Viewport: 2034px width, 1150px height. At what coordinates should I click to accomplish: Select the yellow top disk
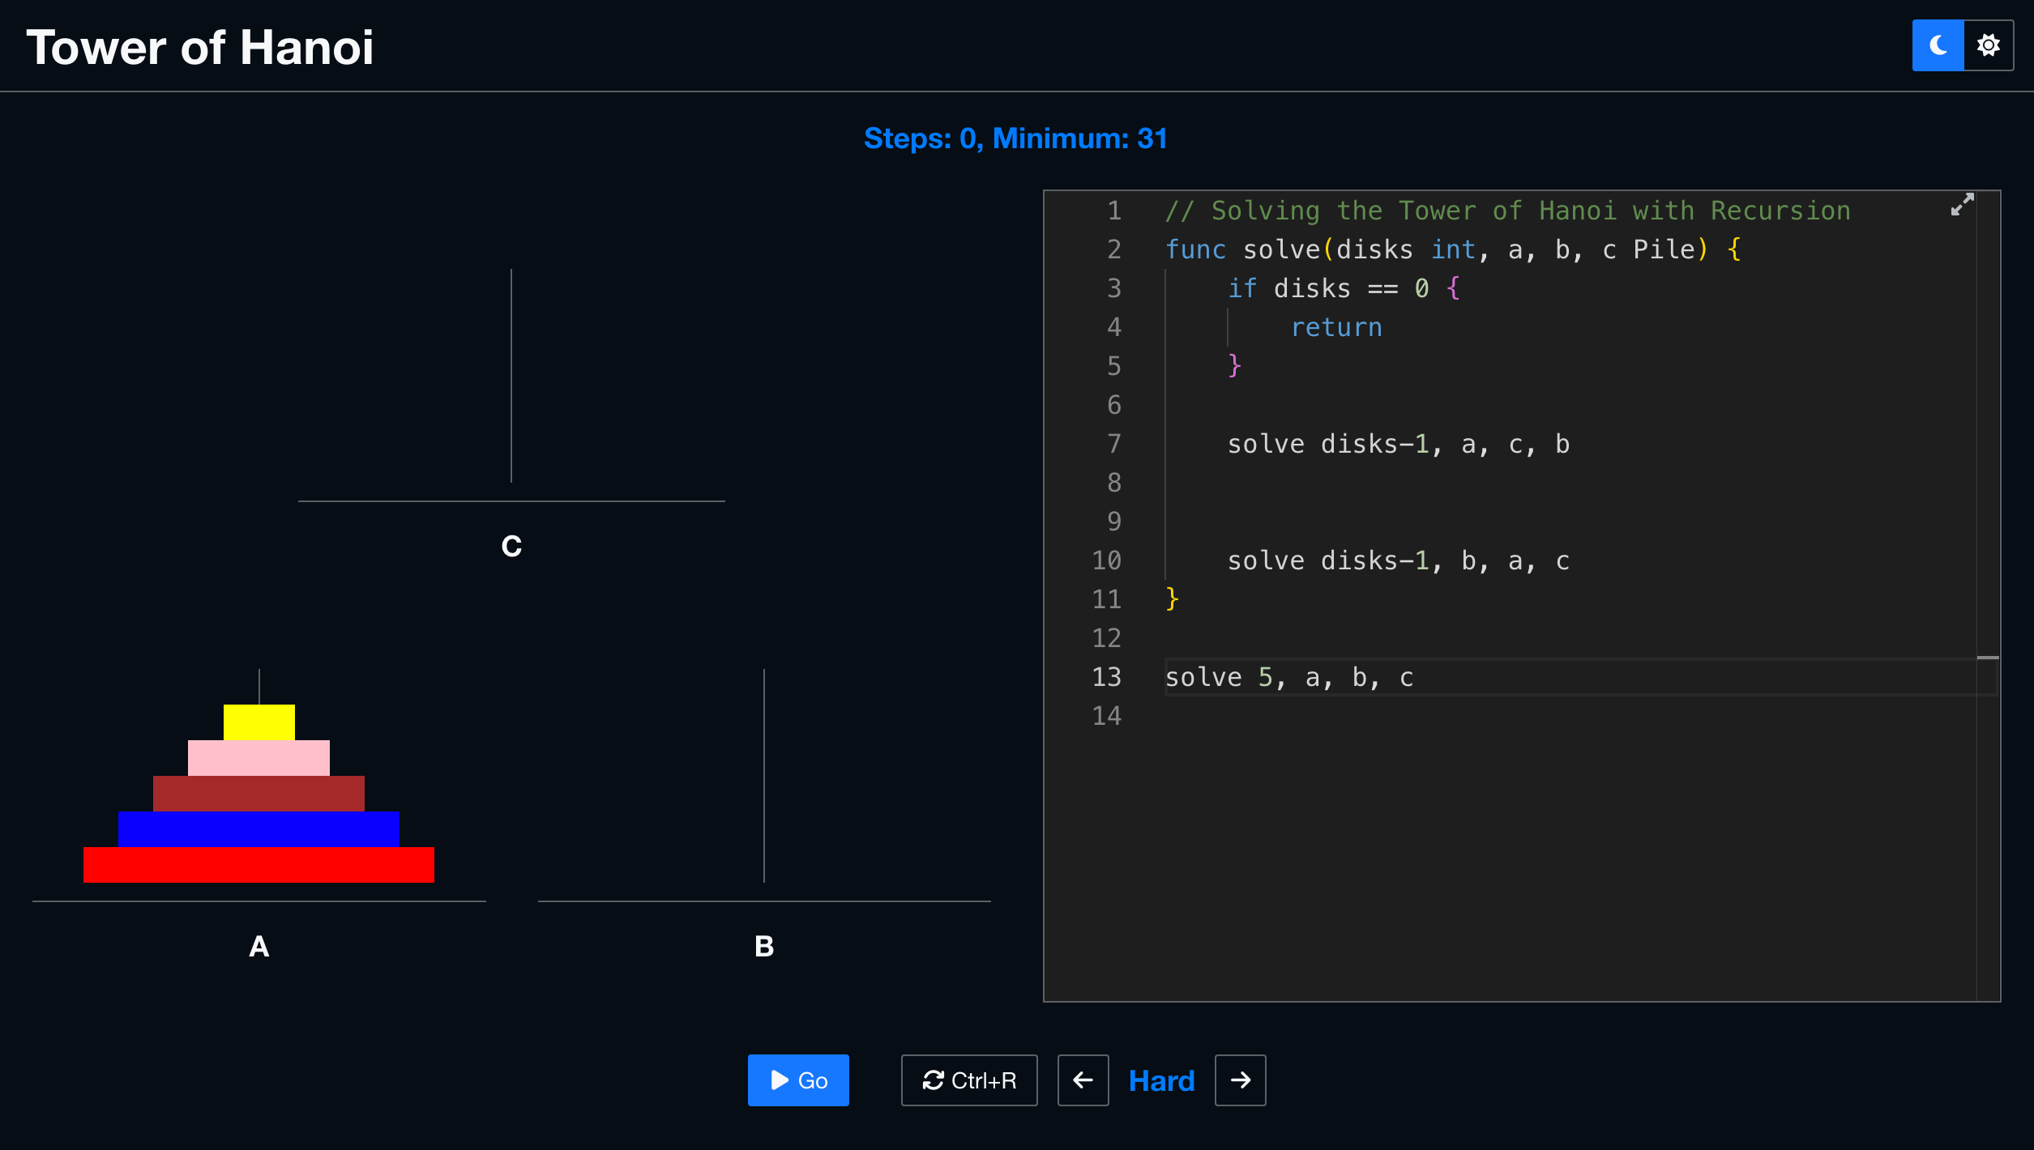coord(259,722)
